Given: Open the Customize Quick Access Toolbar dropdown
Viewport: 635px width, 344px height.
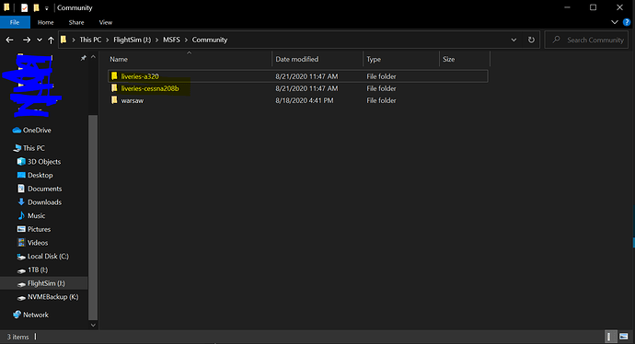Looking at the screenshot, I should click(x=47, y=8).
